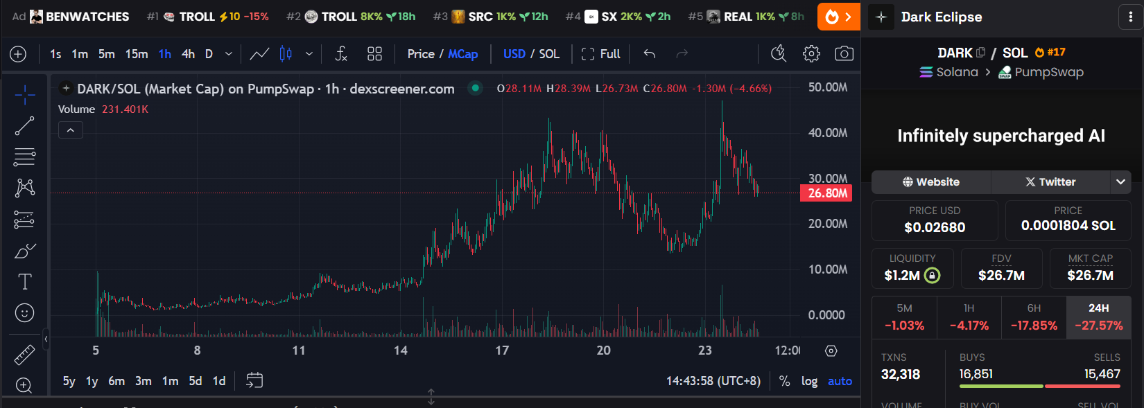The width and height of the screenshot is (1144, 408).
Task: Switch price denomination to SOL
Action: [x=549, y=54]
